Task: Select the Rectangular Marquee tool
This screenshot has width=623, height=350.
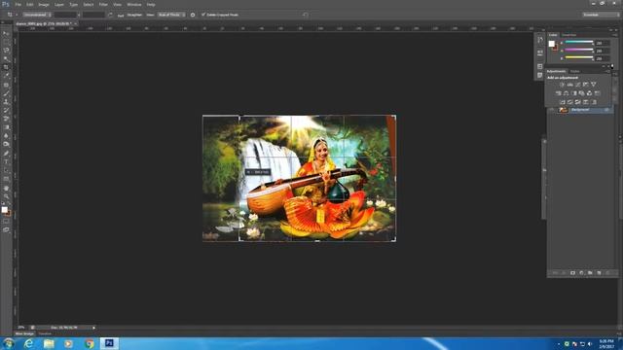Action: coord(6,42)
